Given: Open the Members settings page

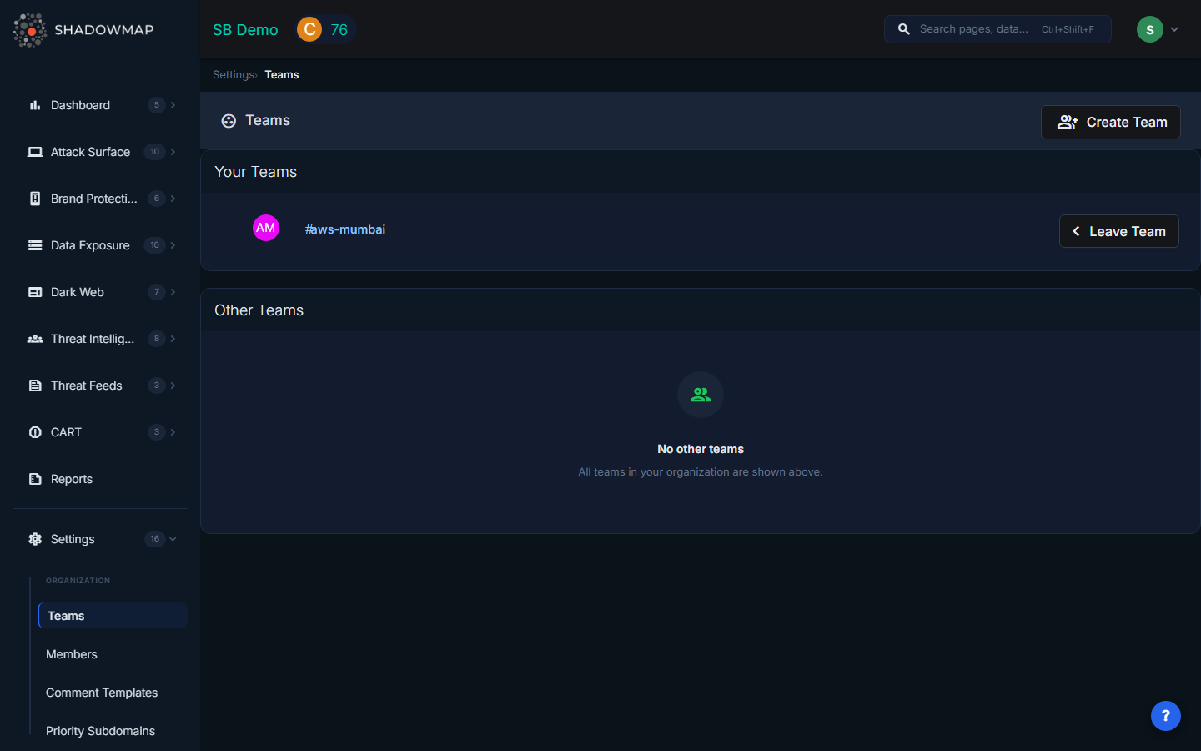Looking at the screenshot, I should coord(72,654).
